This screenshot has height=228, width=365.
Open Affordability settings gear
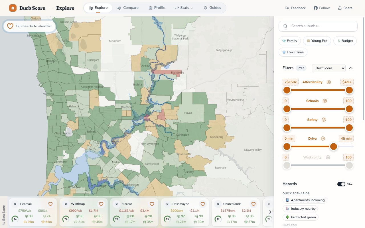click(329, 82)
